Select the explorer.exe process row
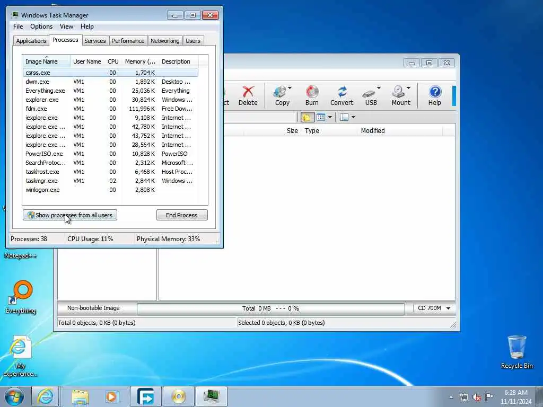 (110, 100)
